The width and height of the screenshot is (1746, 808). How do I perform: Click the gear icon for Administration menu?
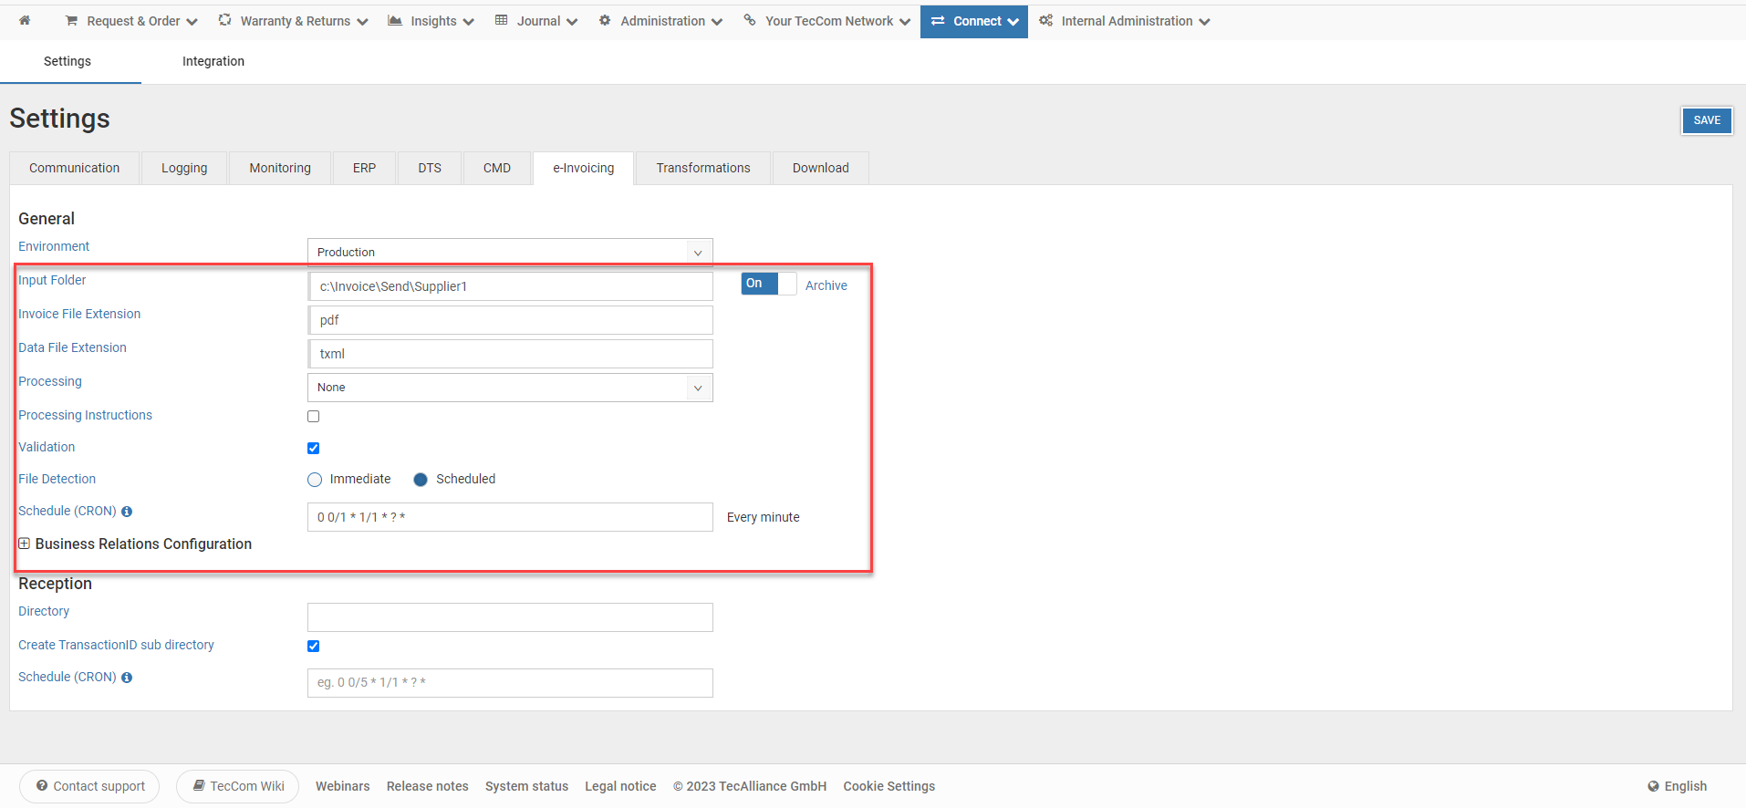point(605,20)
